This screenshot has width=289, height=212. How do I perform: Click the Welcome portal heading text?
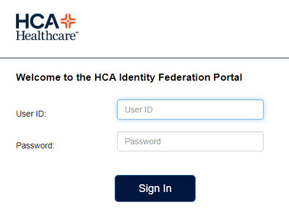129,77
